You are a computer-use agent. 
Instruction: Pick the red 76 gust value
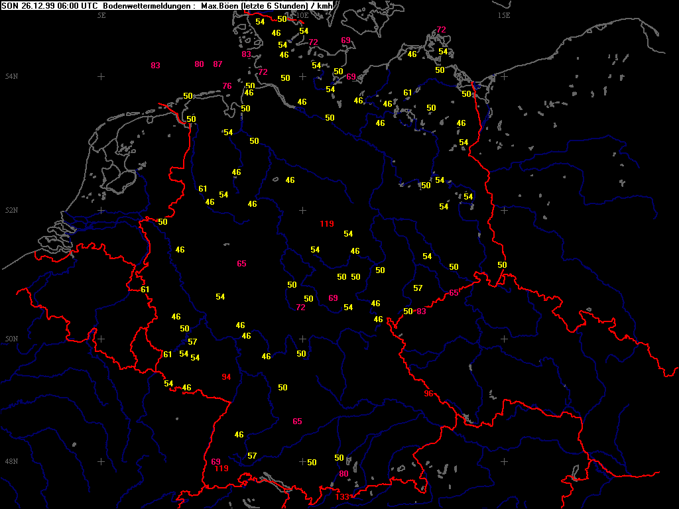pyautogui.click(x=227, y=86)
